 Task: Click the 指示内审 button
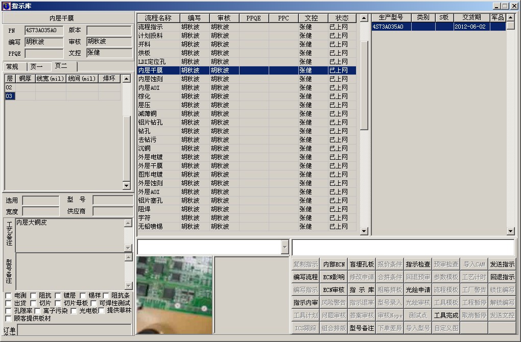coord(305,303)
